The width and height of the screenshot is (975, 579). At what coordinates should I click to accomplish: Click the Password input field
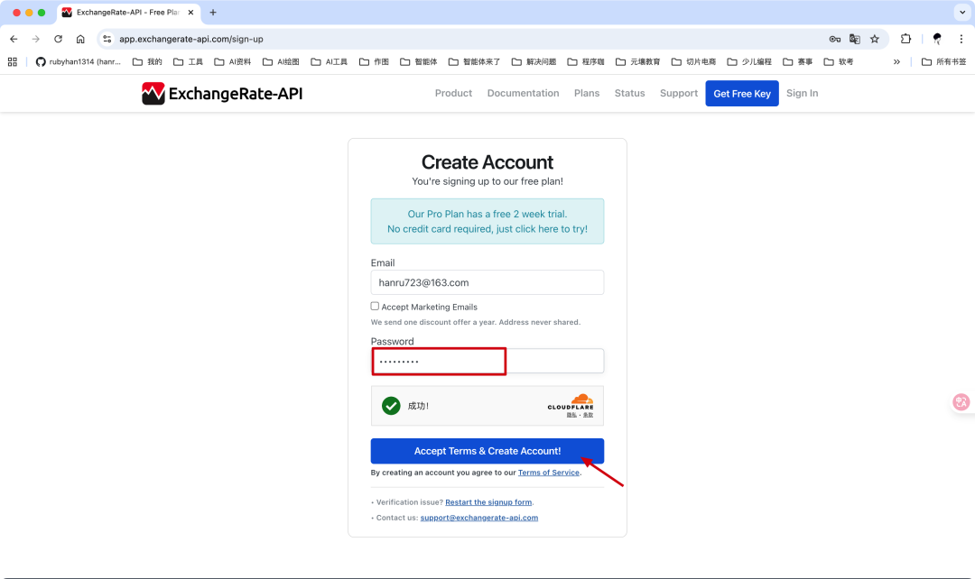(487, 361)
